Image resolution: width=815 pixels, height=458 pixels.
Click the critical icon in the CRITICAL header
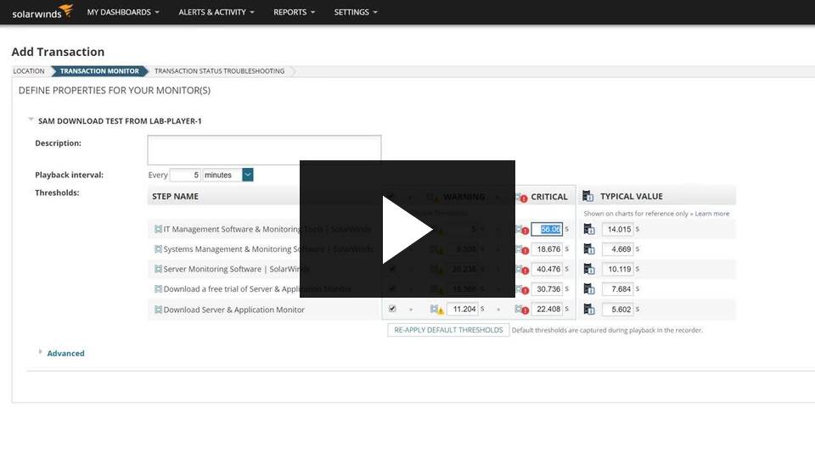[x=521, y=198]
